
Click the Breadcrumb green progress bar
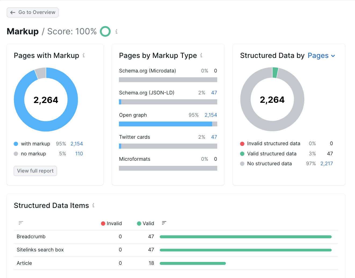[x=246, y=237]
